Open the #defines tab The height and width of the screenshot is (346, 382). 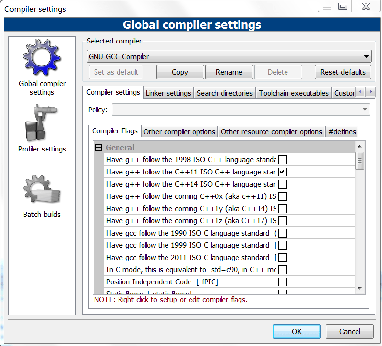tap(342, 132)
